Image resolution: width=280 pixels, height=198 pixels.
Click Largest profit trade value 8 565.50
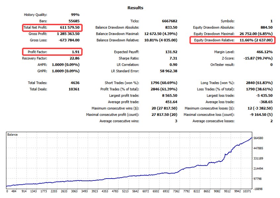(x=170, y=96)
